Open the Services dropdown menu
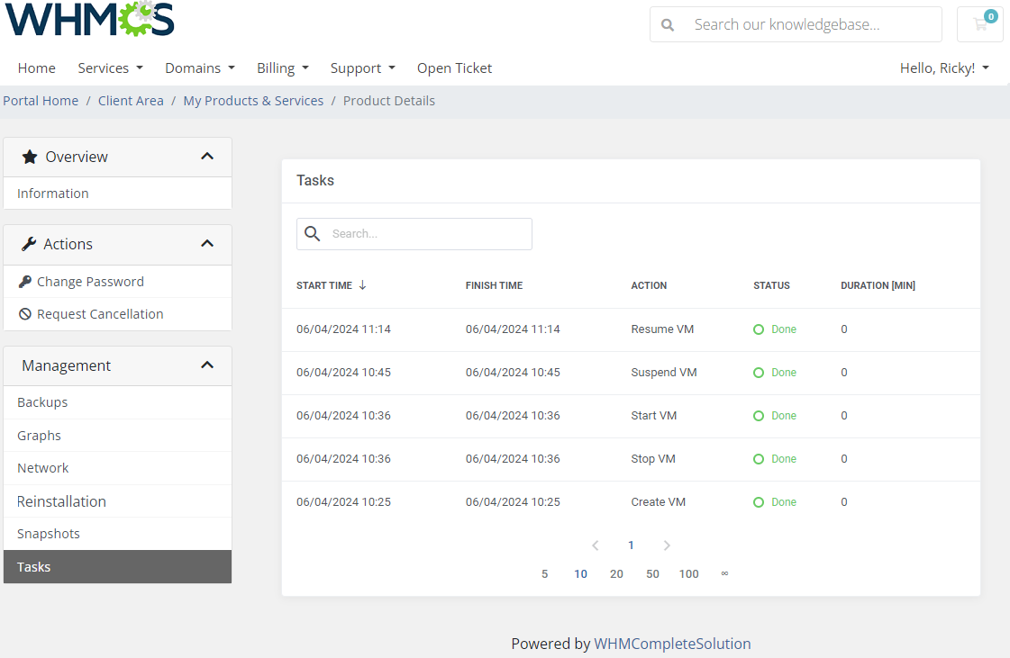 pyautogui.click(x=110, y=68)
